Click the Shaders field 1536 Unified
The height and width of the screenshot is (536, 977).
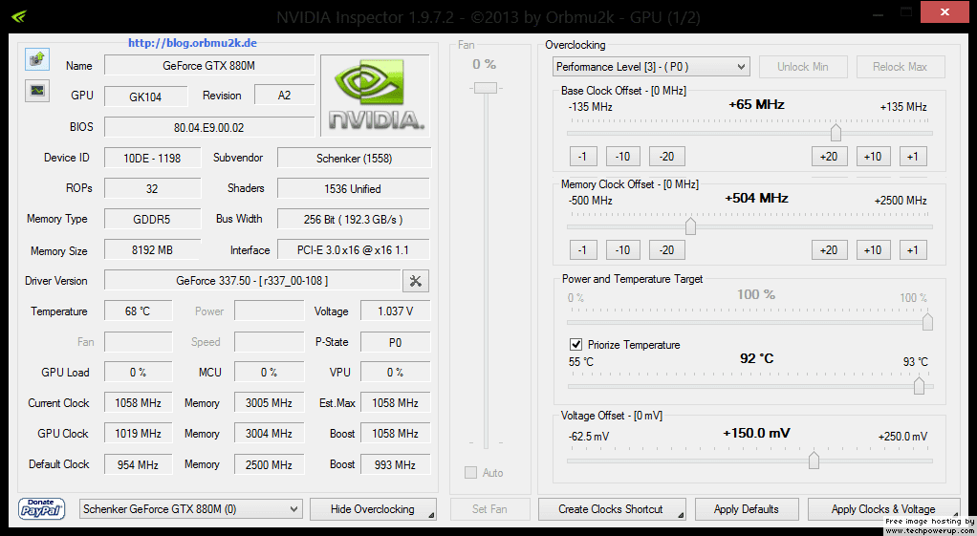(354, 188)
